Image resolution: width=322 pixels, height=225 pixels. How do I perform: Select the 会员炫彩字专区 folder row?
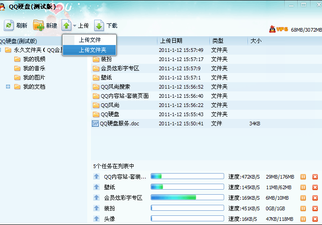tap(206, 68)
